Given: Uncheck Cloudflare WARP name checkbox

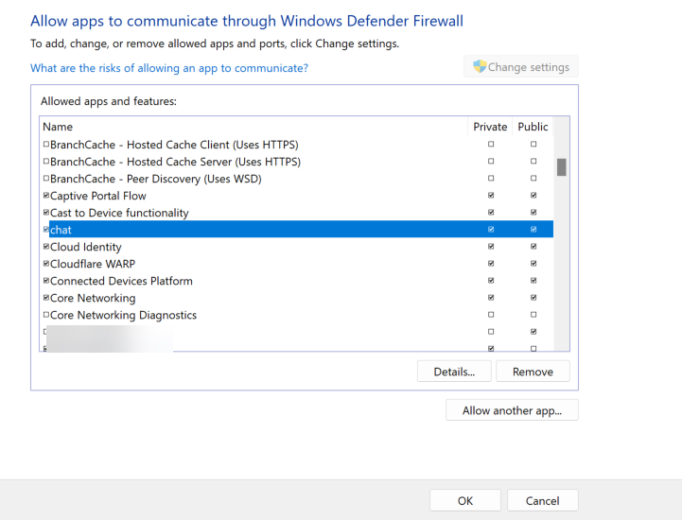Looking at the screenshot, I should (x=46, y=264).
